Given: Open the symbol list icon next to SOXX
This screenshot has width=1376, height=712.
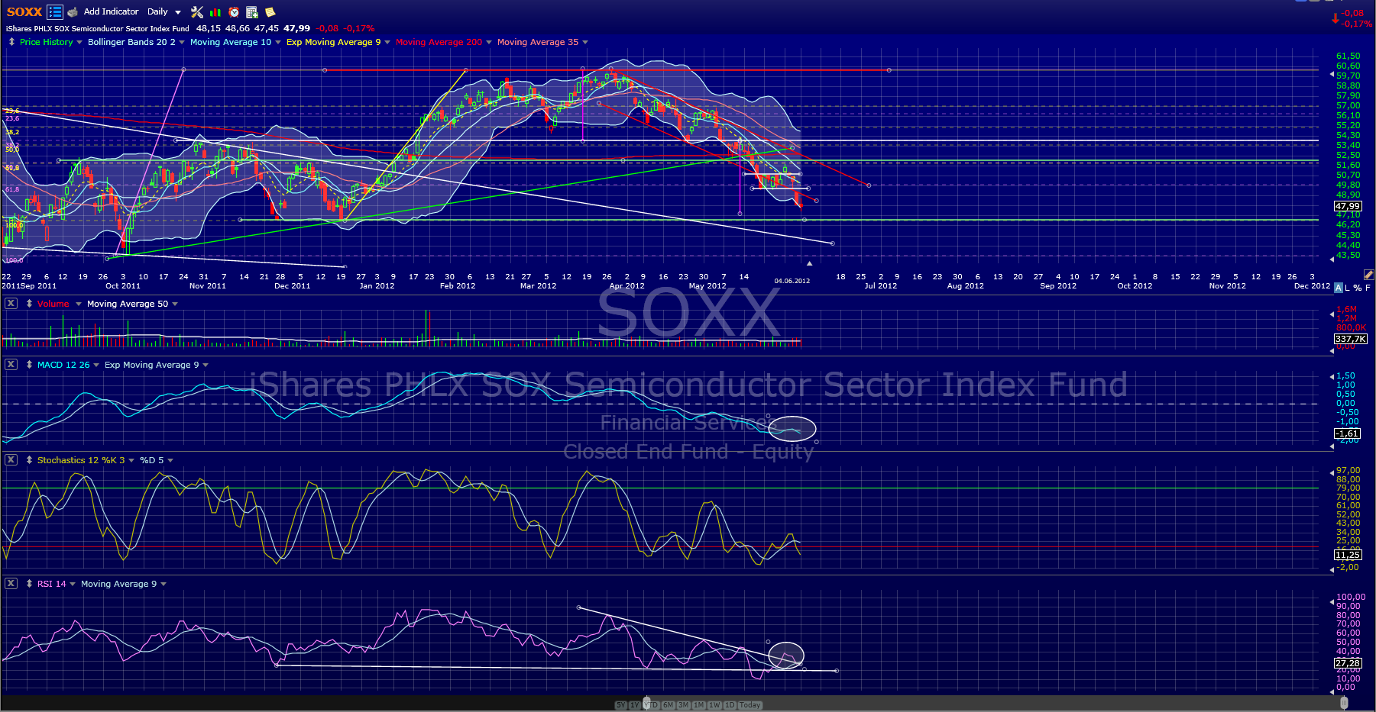Looking at the screenshot, I should [54, 11].
